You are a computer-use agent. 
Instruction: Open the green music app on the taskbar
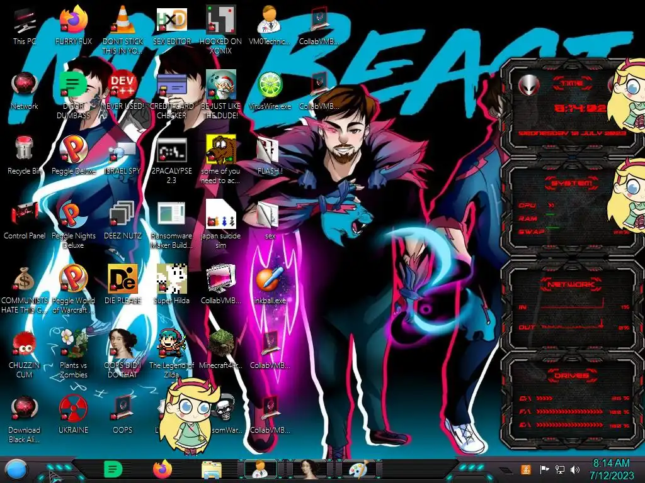tap(113, 469)
